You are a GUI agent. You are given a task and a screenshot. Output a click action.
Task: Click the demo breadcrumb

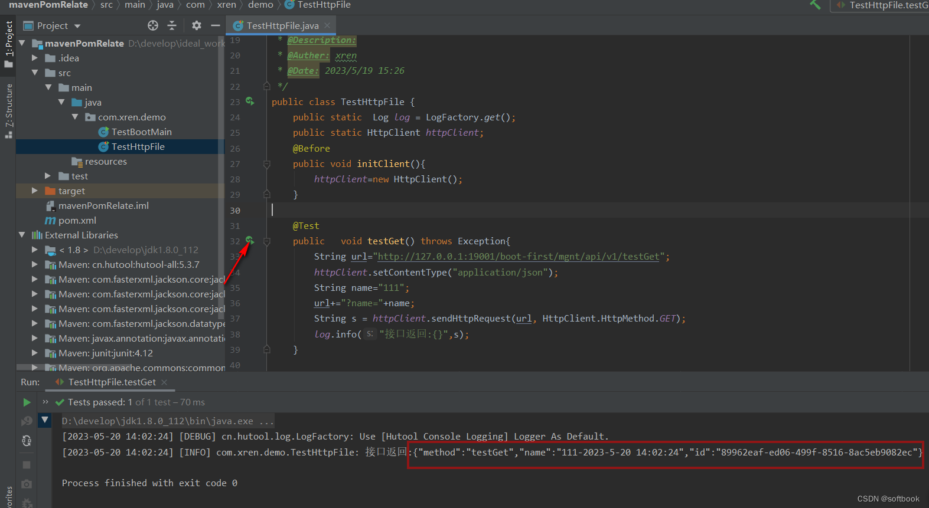tap(260, 5)
